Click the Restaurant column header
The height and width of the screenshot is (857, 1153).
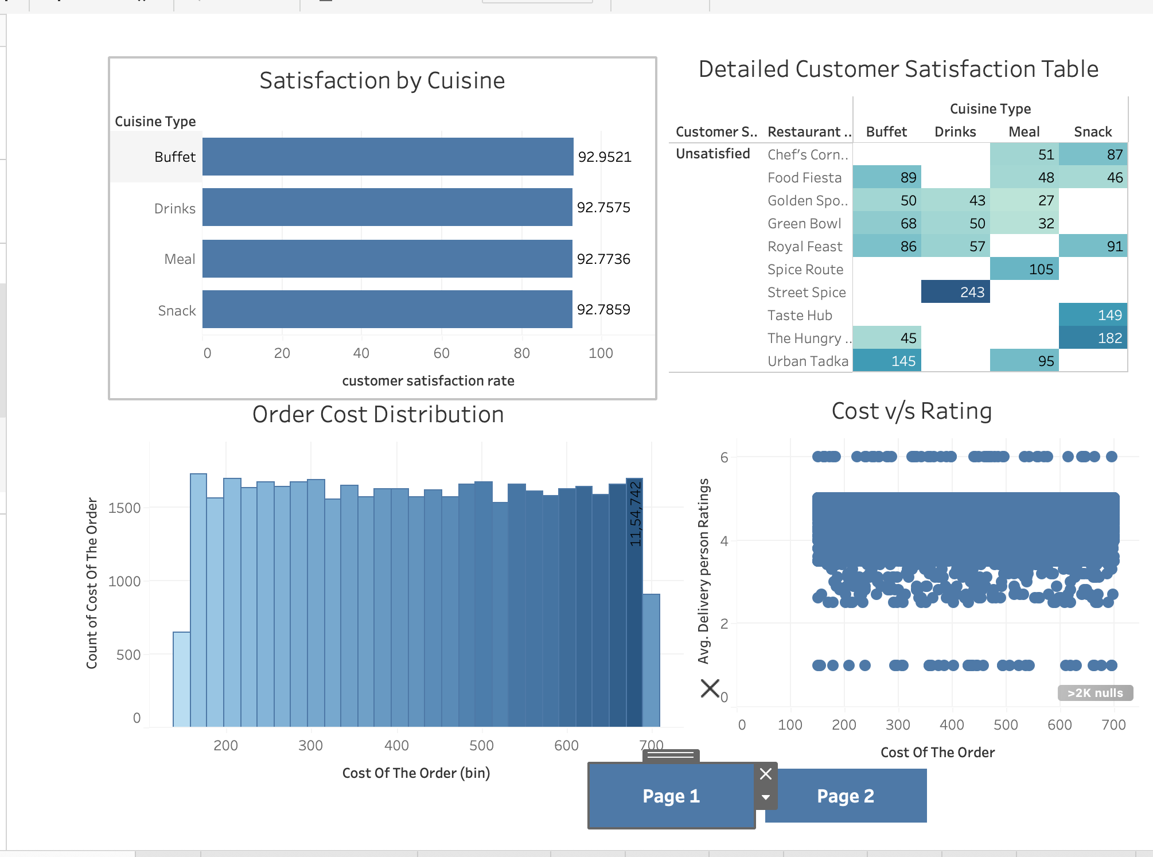809,132
